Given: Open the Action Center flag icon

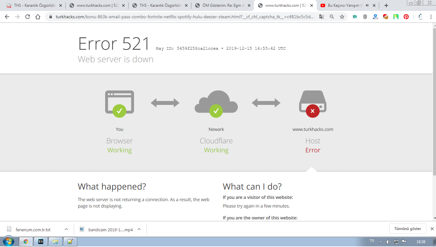Looking at the screenshot, I should tap(404, 242).
